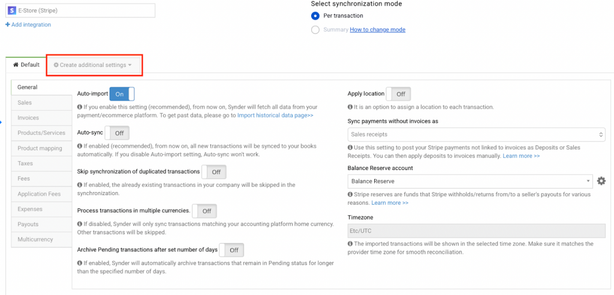Open Create additional settings dropdown
The image size is (614, 295).
click(x=93, y=65)
